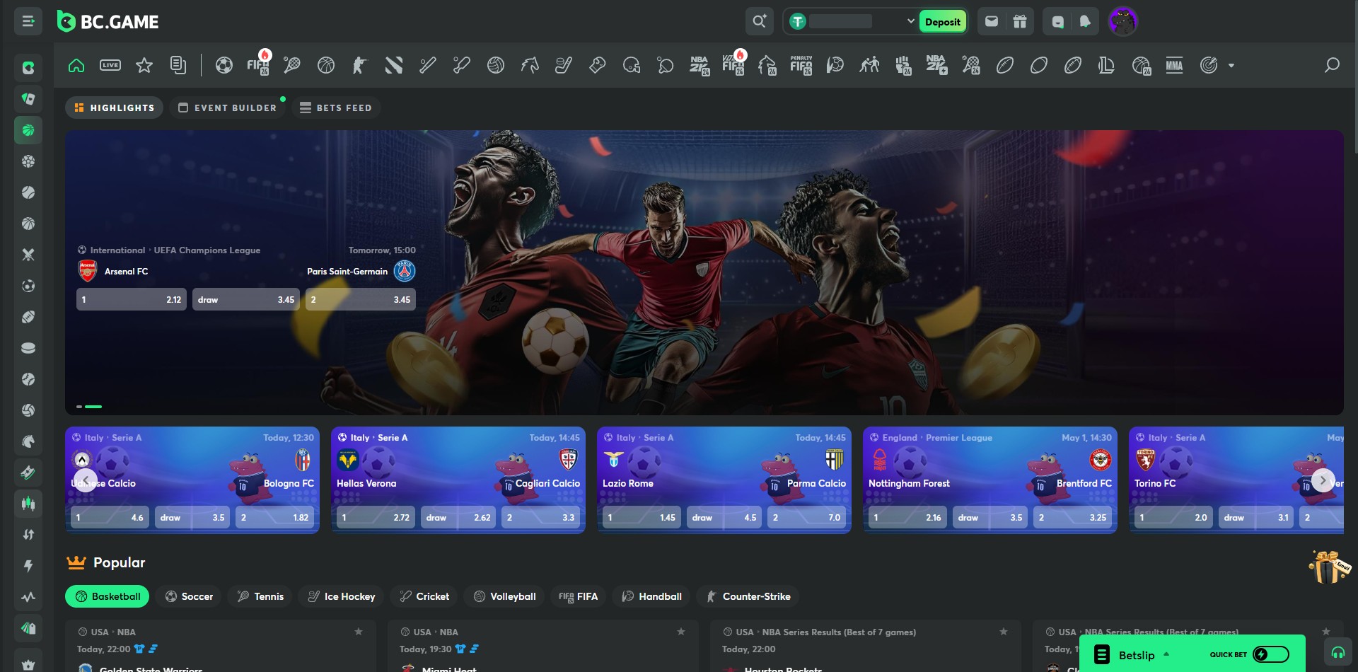Favorite the Miami Heat NBA card star

(x=681, y=632)
